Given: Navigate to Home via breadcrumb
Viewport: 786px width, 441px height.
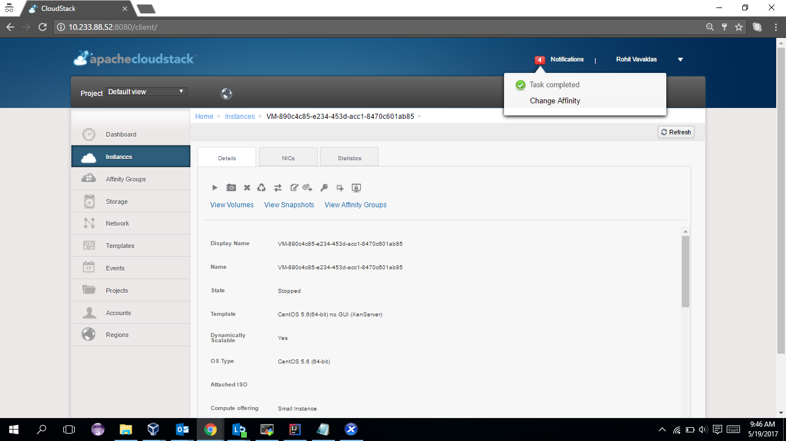Looking at the screenshot, I should [204, 116].
